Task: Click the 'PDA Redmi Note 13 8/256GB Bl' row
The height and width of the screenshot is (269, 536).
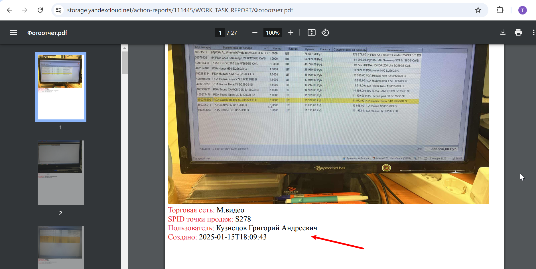Action: click(x=300, y=85)
